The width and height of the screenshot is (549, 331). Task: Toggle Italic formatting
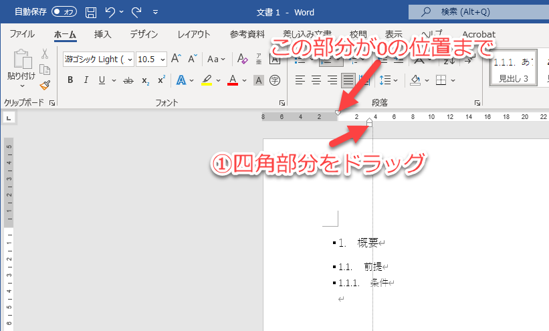pos(86,80)
